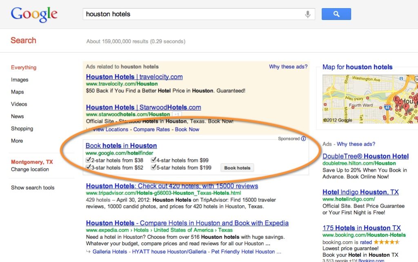Viewport: 418px width, 262px height.
Task: Switch to Maps results
Action: tap(17, 92)
